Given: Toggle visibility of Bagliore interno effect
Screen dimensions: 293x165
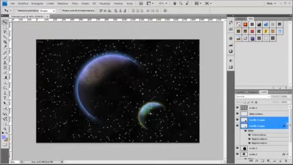Looking at the screenshot, I should 249,143.
